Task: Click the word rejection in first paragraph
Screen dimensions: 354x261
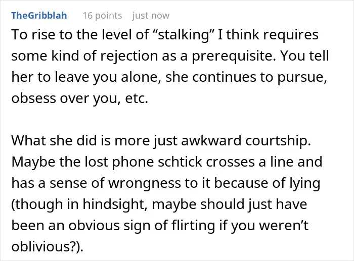Action: (129, 56)
